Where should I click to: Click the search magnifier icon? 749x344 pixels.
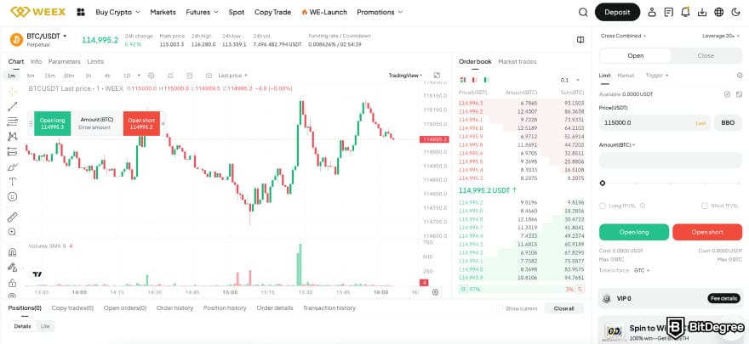tap(583, 13)
